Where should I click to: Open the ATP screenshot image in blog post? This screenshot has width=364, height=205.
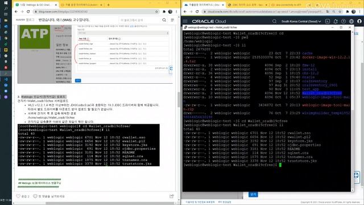tap(95, 54)
